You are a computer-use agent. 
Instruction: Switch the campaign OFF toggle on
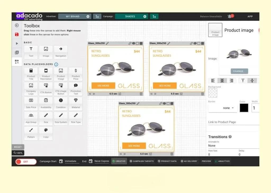tap(26, 161)
